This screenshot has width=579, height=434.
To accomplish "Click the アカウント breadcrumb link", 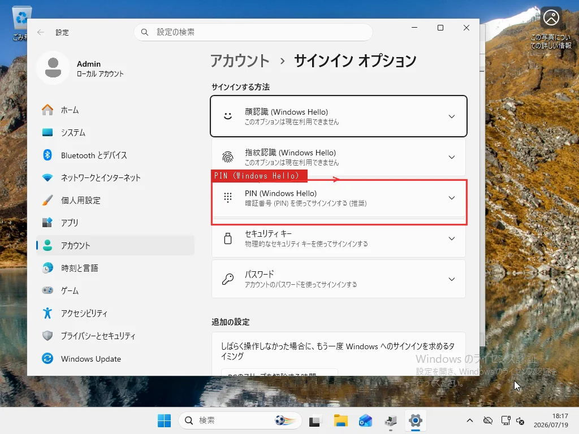I will (x=240, y=60).
